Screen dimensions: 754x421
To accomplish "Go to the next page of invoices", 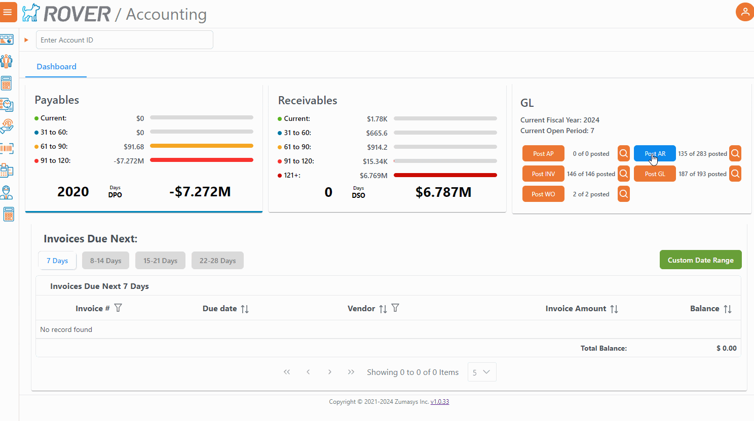I will (330, 372).
